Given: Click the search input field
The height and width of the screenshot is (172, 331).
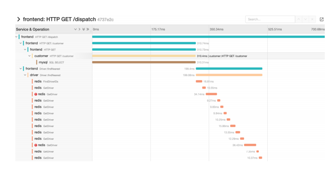Looking at the screenshot, I should pos(269,19).
